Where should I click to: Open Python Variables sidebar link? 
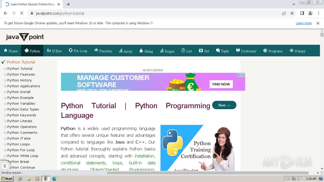21,103
